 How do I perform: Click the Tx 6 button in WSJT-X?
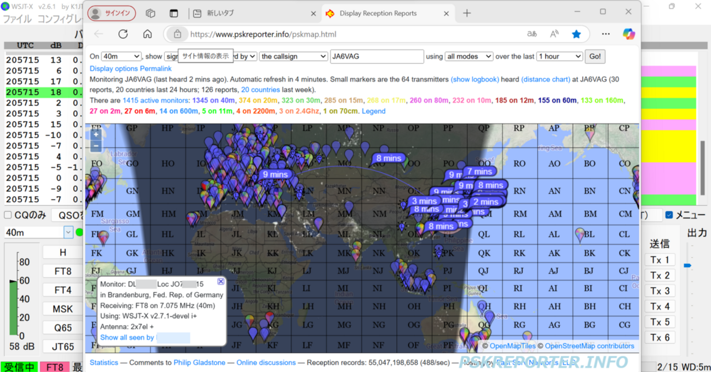point(660,338)
